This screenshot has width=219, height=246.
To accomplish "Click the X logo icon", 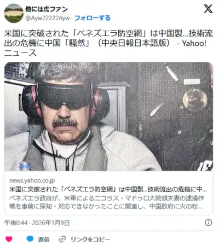I will click(208, 9).
